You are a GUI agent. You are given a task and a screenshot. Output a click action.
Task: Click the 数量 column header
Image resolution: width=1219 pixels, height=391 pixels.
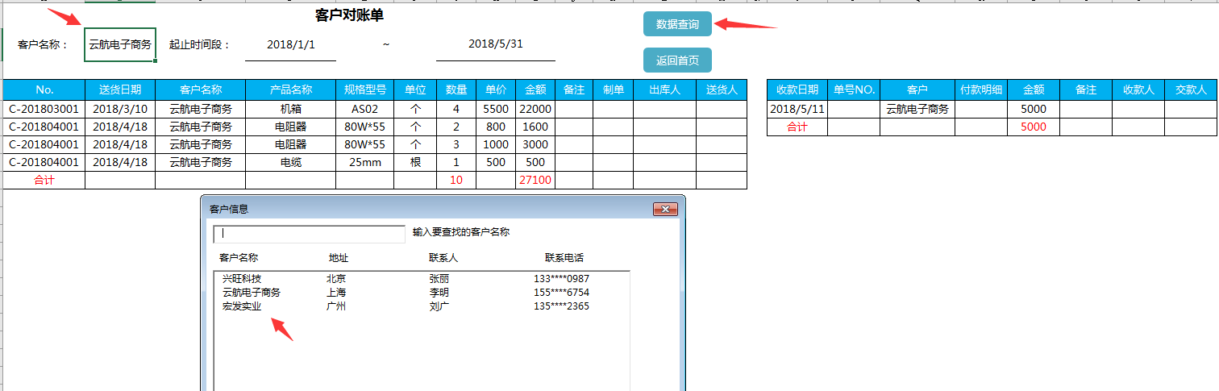[x=456, y=89]
